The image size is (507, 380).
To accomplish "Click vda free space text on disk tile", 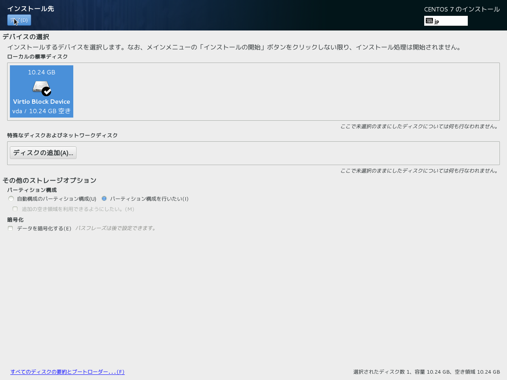I will [x=42, y=111].
